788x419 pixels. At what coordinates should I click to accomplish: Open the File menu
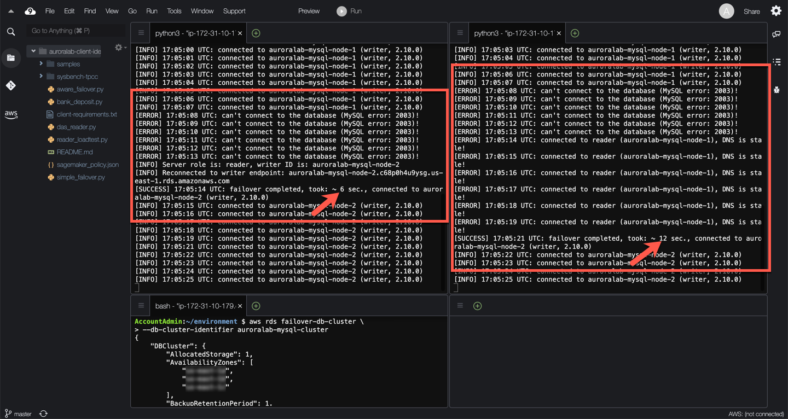(50, 11)
